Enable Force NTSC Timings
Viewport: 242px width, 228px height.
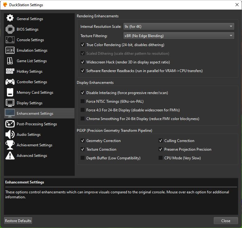(83, 101)
